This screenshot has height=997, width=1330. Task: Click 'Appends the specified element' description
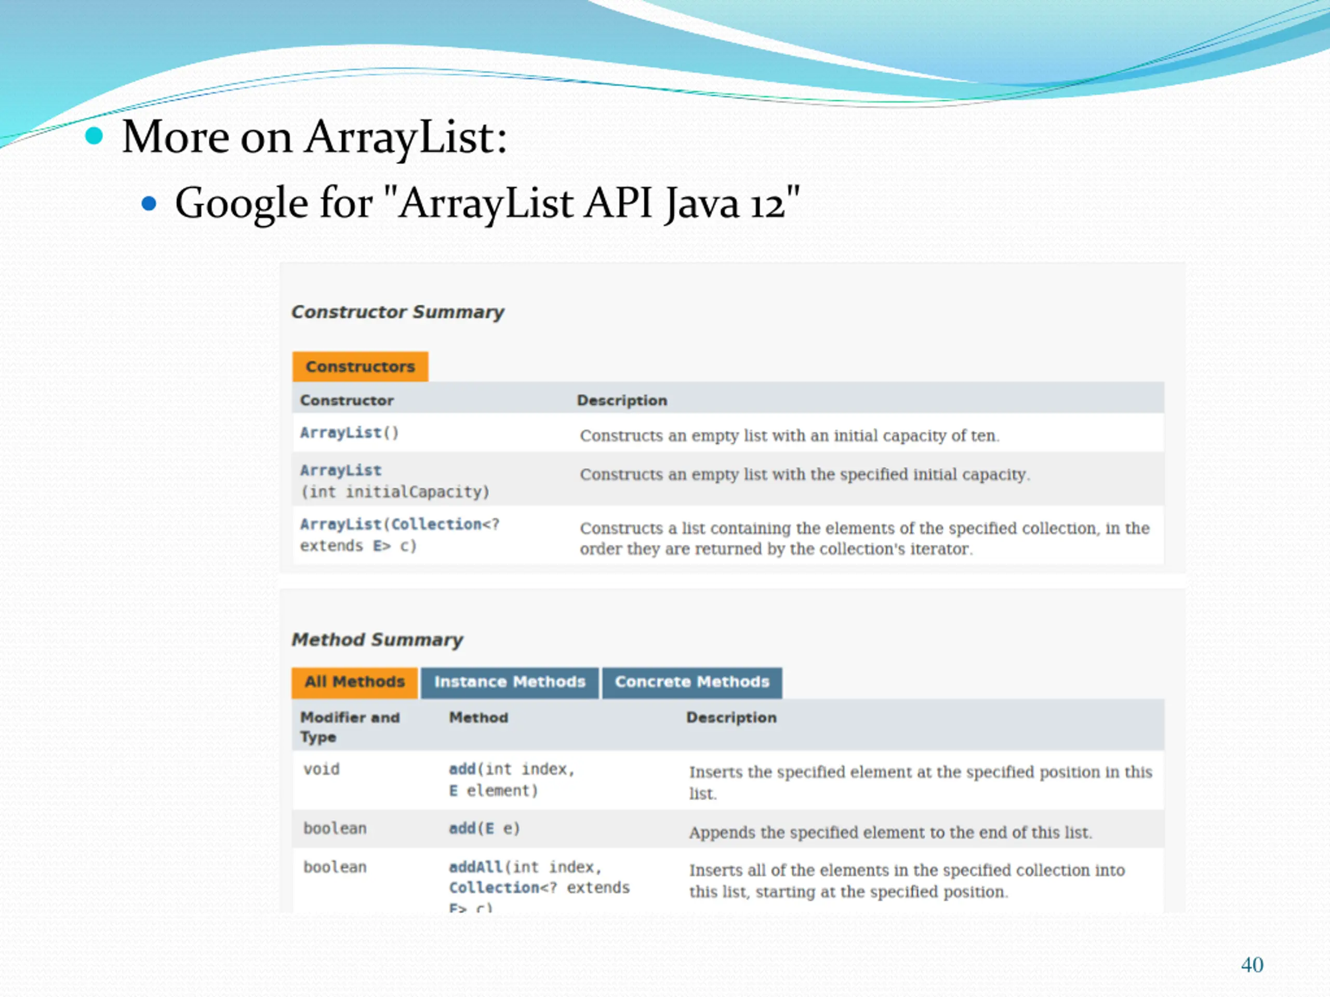890,833
